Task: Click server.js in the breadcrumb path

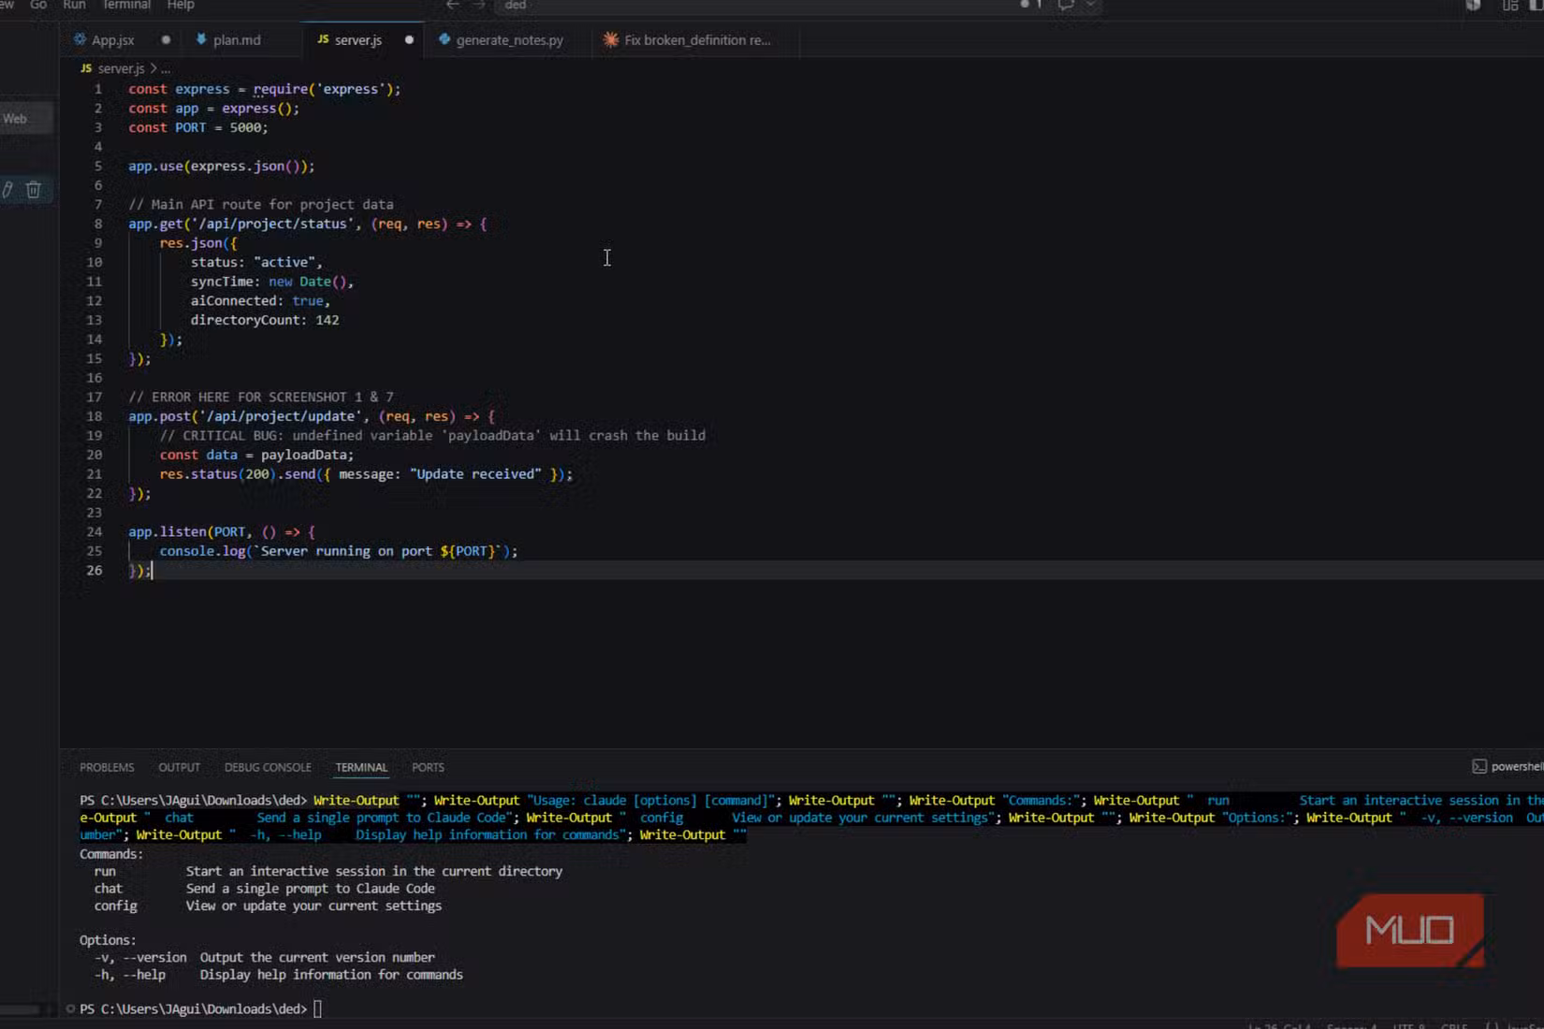Action: click(122, 68)
